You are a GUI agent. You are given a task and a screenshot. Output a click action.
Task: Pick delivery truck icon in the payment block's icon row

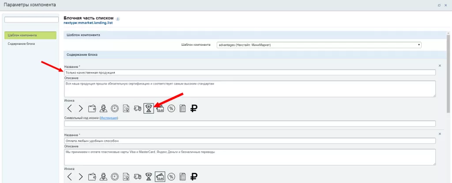point(138,176)
